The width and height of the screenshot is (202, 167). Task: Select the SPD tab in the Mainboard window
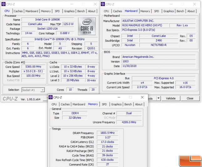coord(157,11)
